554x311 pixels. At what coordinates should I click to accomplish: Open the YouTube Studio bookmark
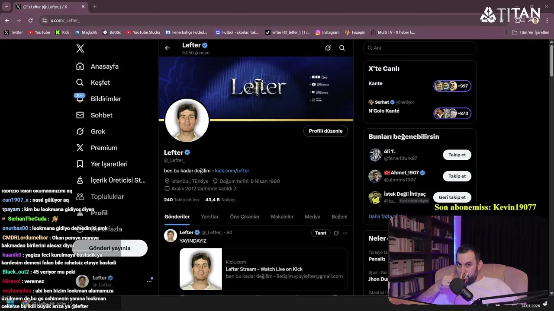pyautogui.click(x=143, y=32)
